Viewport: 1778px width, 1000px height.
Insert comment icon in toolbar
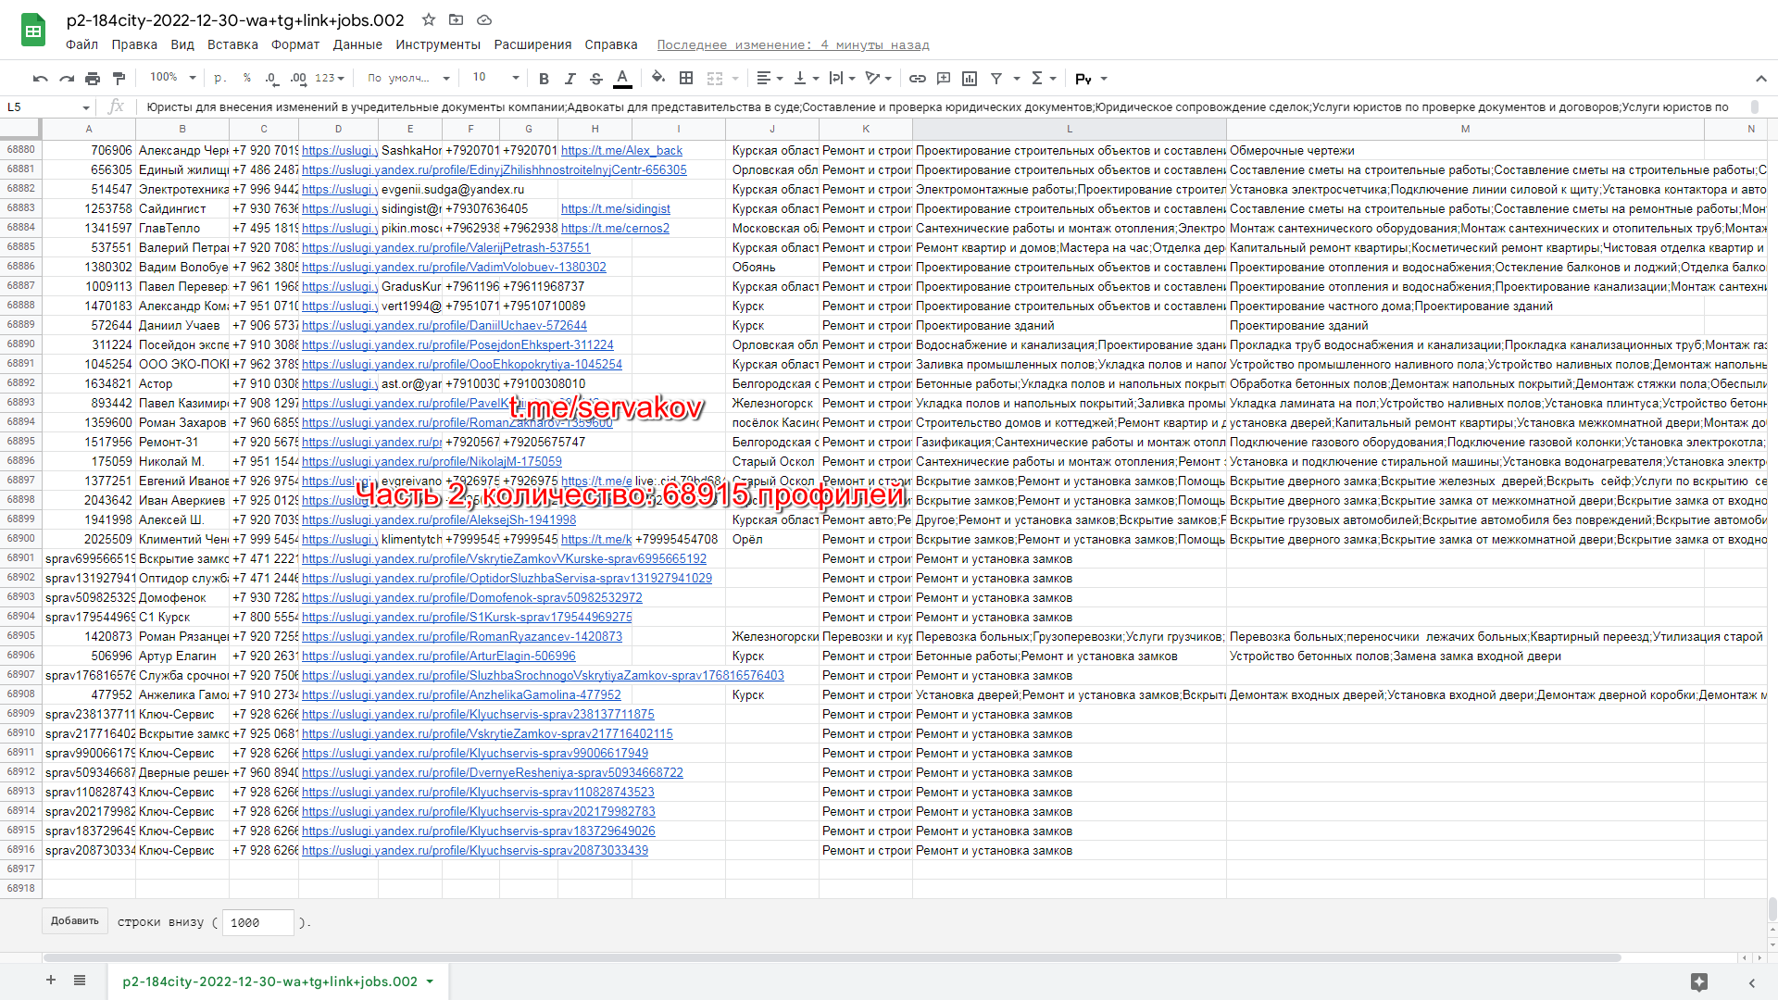(x=944, y=79)
